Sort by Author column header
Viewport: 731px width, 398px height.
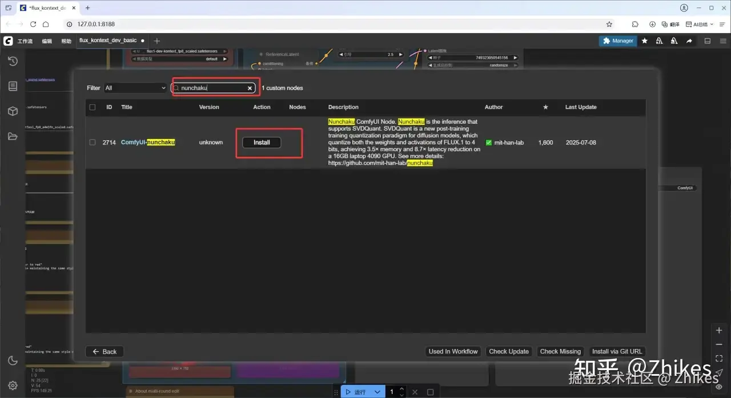click(x=494, y=107)
